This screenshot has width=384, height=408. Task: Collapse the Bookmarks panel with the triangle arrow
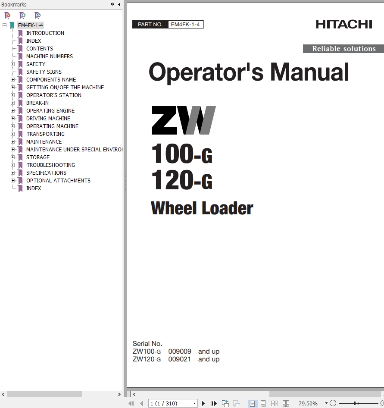(x=119, y=4)
